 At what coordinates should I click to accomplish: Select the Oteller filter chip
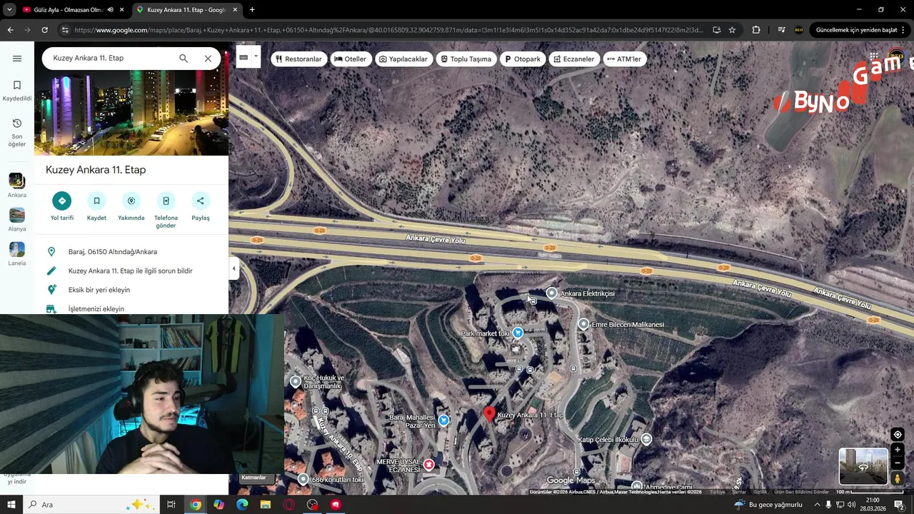351,59
